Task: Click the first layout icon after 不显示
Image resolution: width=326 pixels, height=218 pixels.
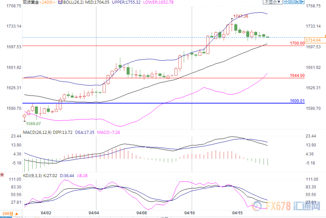Action: pos(287,2)
